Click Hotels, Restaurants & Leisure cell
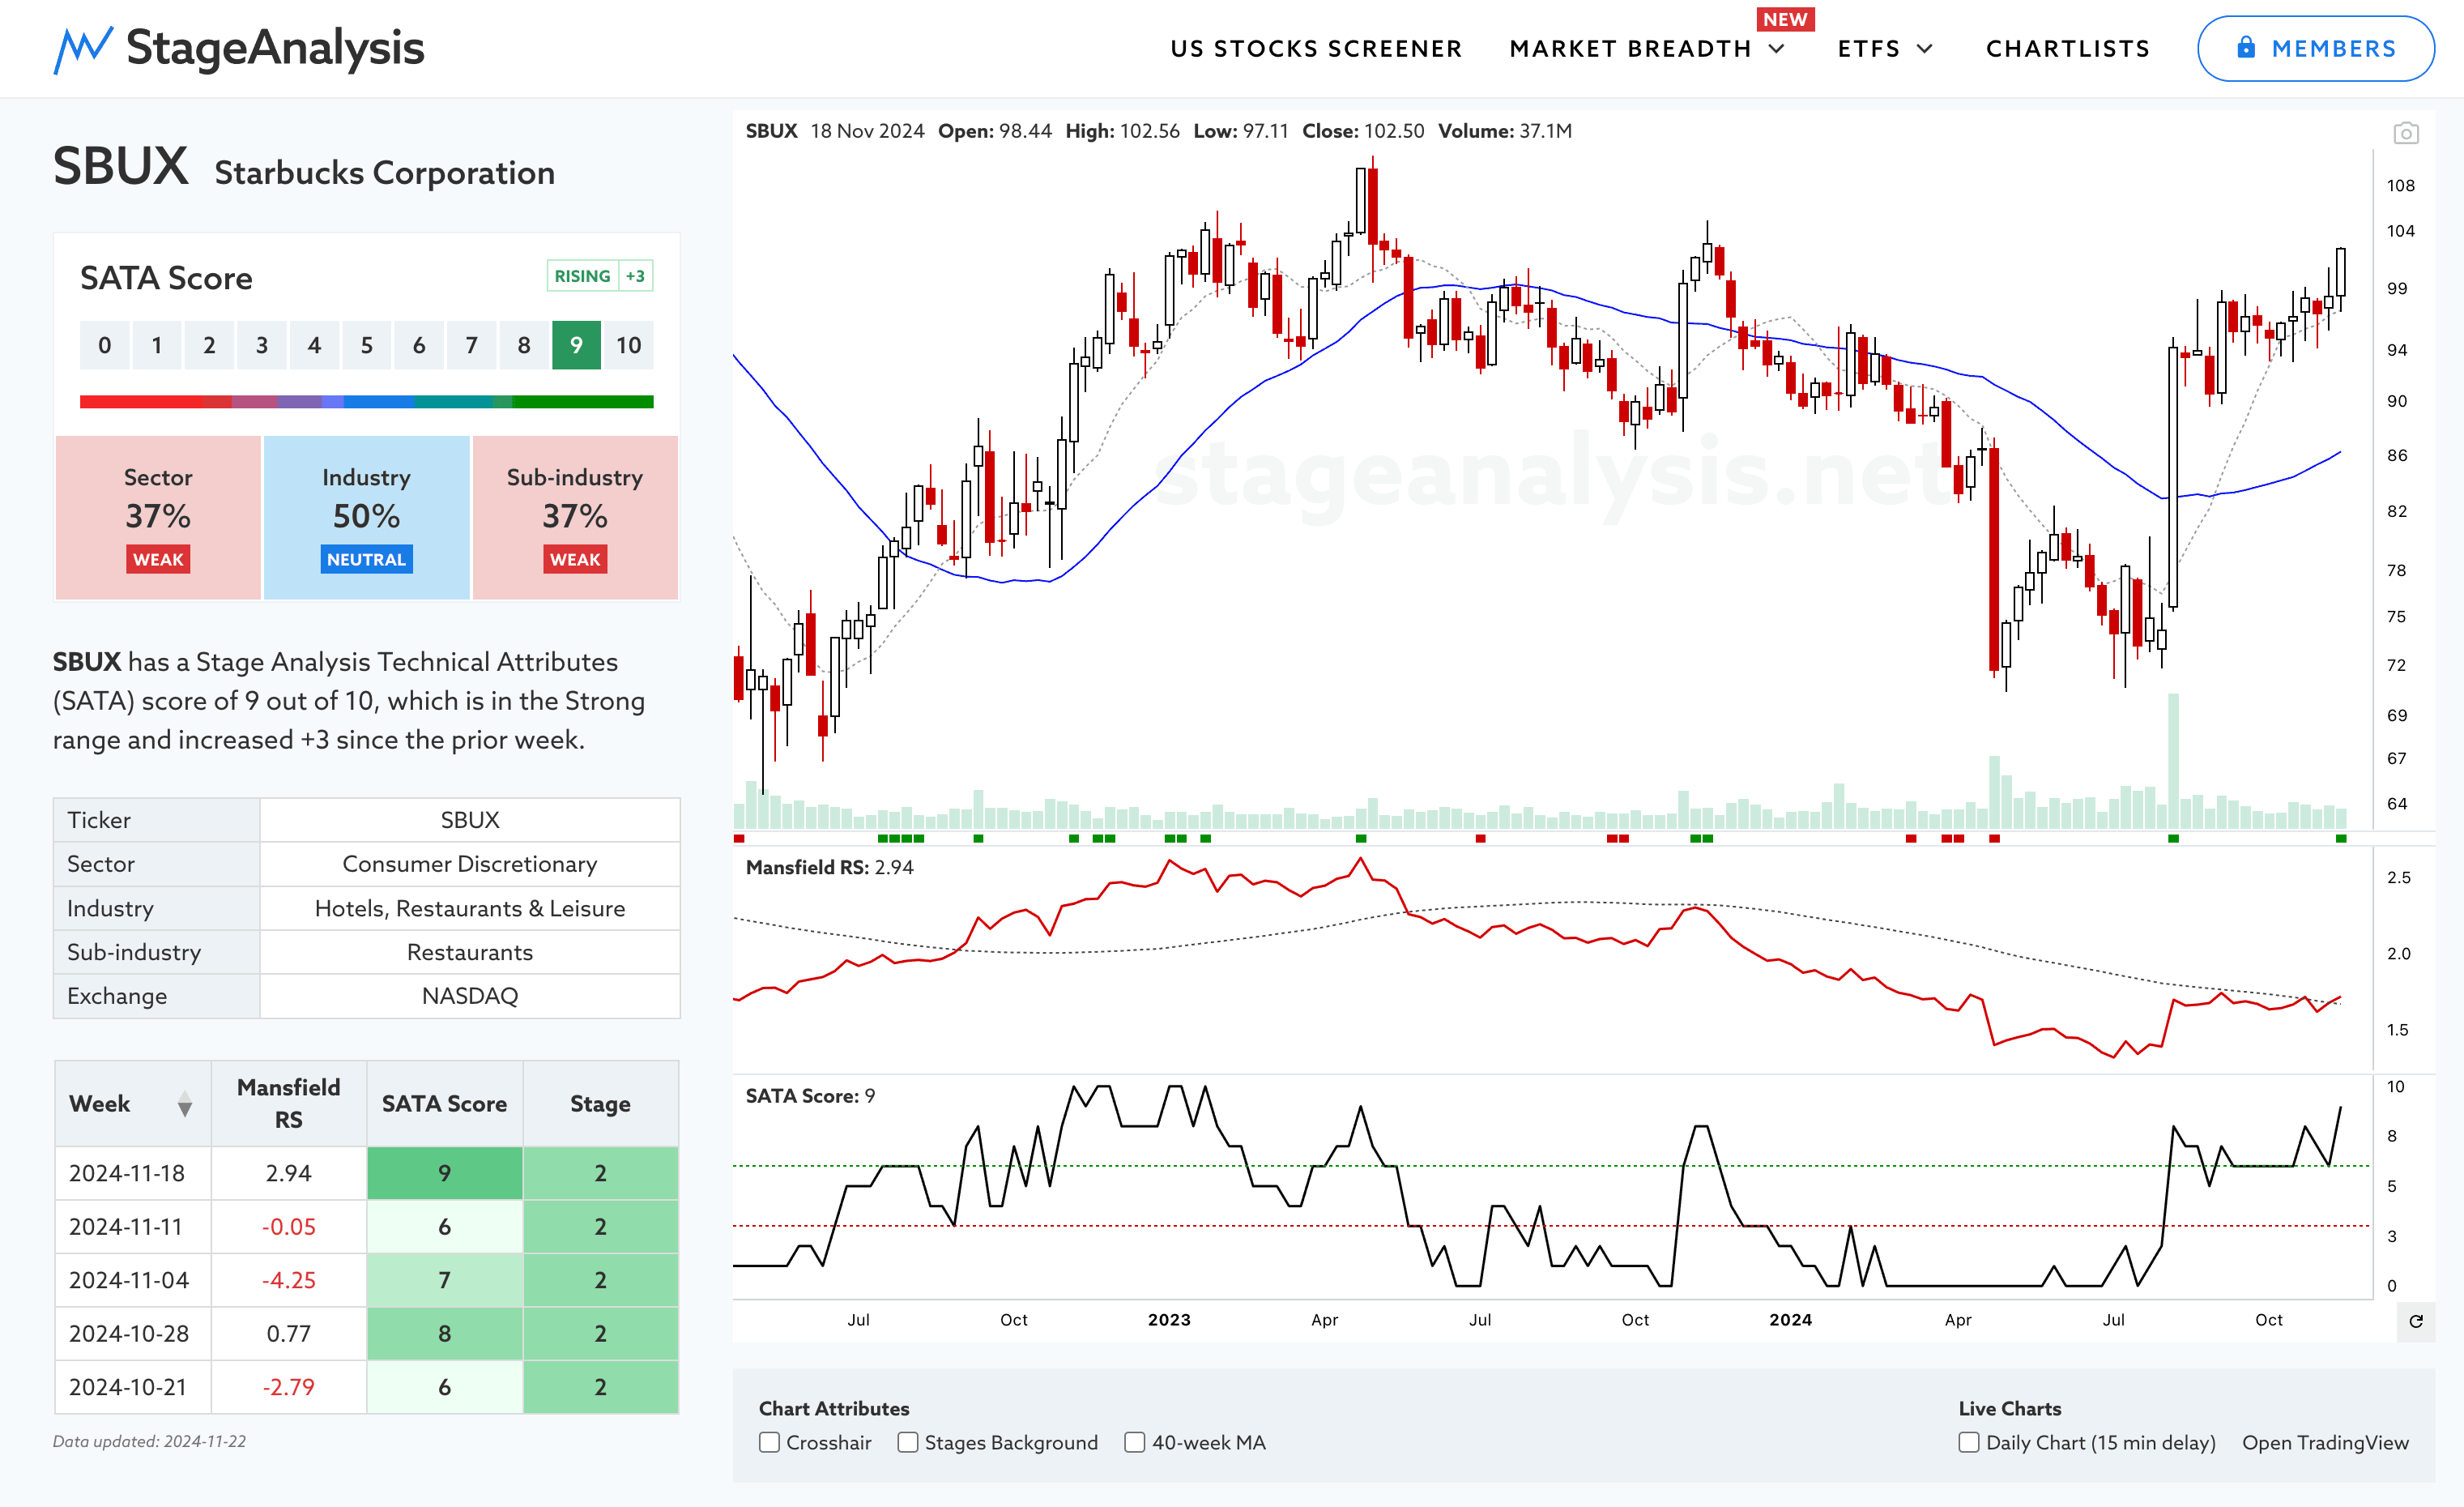The height and width of the screenshot is (1507, 2464). pos(470,908)
